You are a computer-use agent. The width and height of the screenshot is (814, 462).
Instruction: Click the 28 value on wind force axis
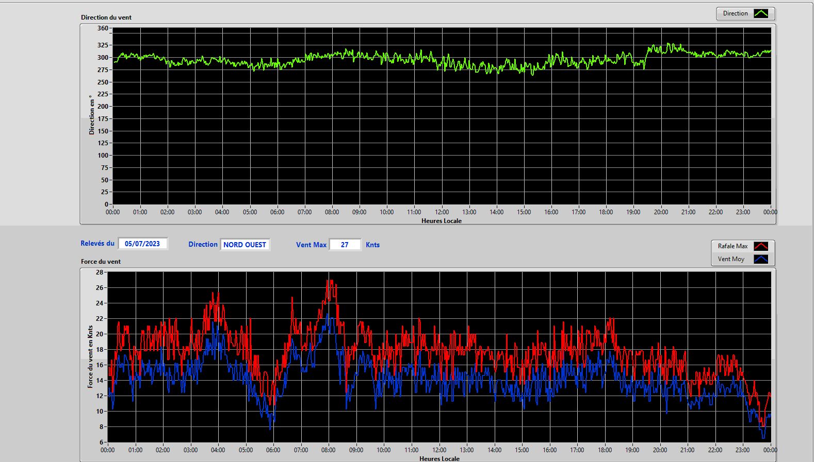pos(99,272)
